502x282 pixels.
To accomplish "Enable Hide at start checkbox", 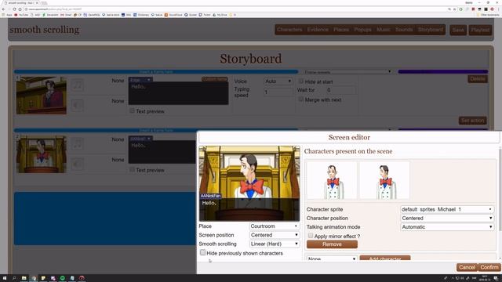I will 301,81.
